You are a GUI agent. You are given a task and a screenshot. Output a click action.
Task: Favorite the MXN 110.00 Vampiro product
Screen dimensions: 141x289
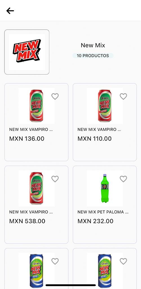click(123, 97)
